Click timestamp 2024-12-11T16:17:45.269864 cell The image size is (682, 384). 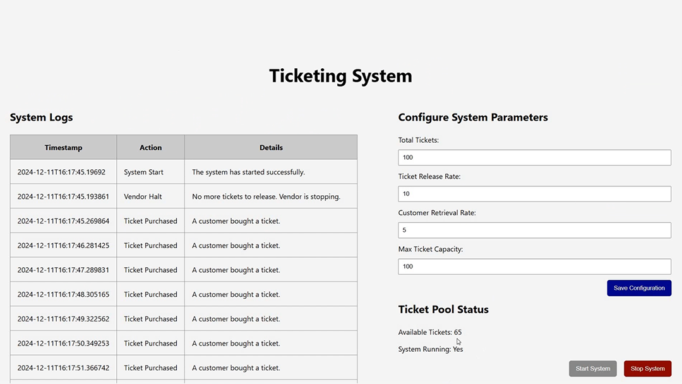[63, 221]
